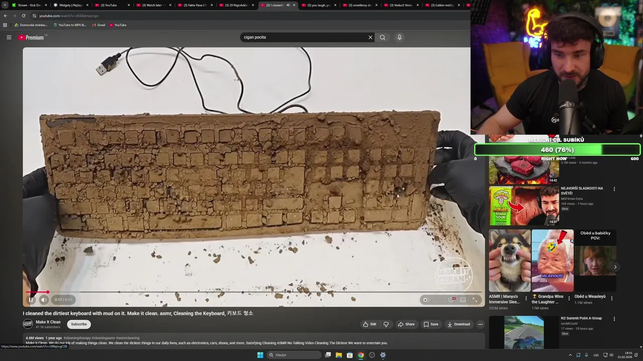Screen dimensions: 643x361
Task: Run search with the magnifier button
Action: [x=382, y=37]
